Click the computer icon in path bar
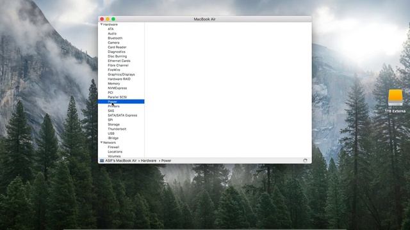The height and width of the screenshot is (230, 410). point(102,160)
